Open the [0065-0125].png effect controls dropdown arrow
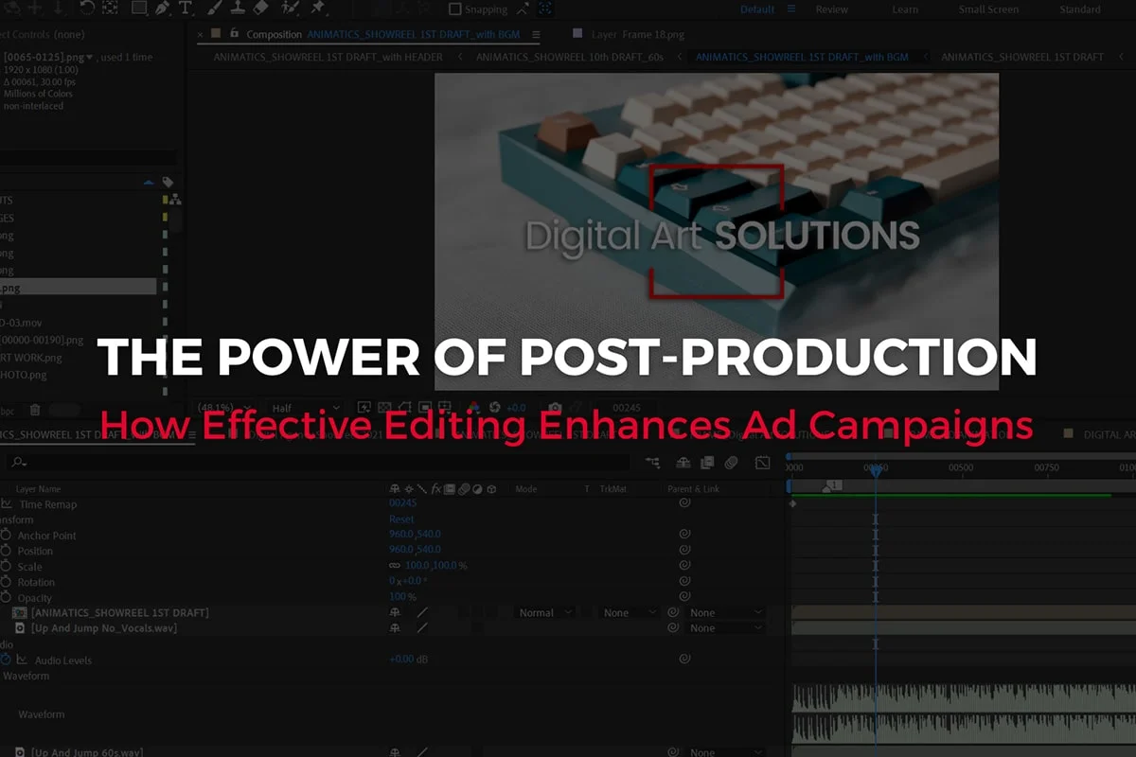The image size is (1136, 757). point(90,58)
